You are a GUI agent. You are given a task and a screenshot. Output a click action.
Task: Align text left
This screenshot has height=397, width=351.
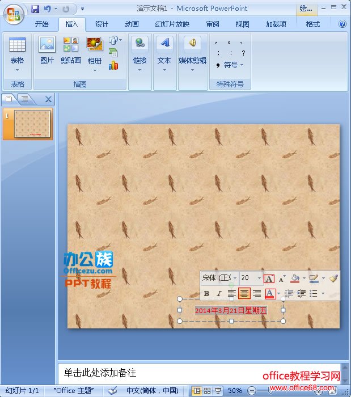pyautogui.click(x=231, y=294)
